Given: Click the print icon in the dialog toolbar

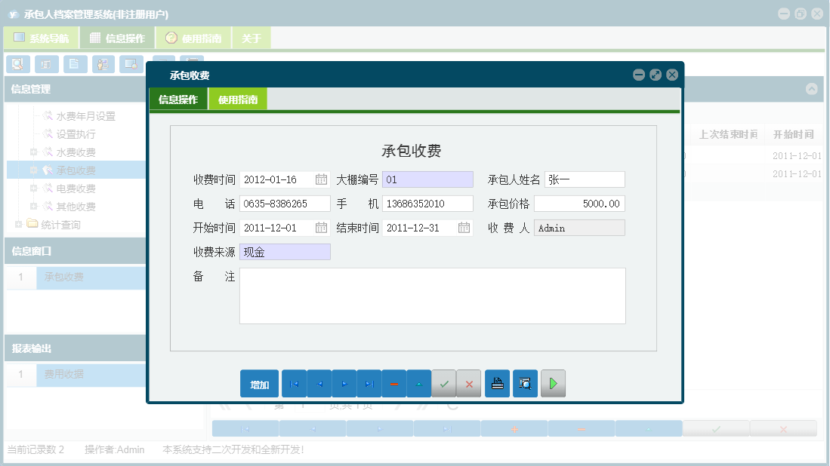Looking at the screenshot, I should (x=497, y=383).
